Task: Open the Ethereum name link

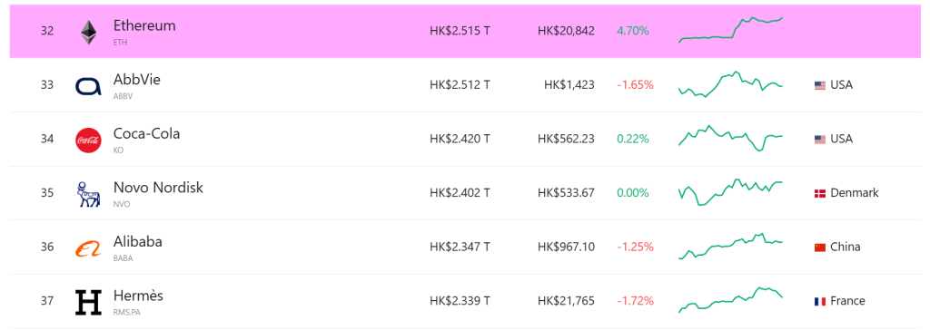Action: point(144,26)
